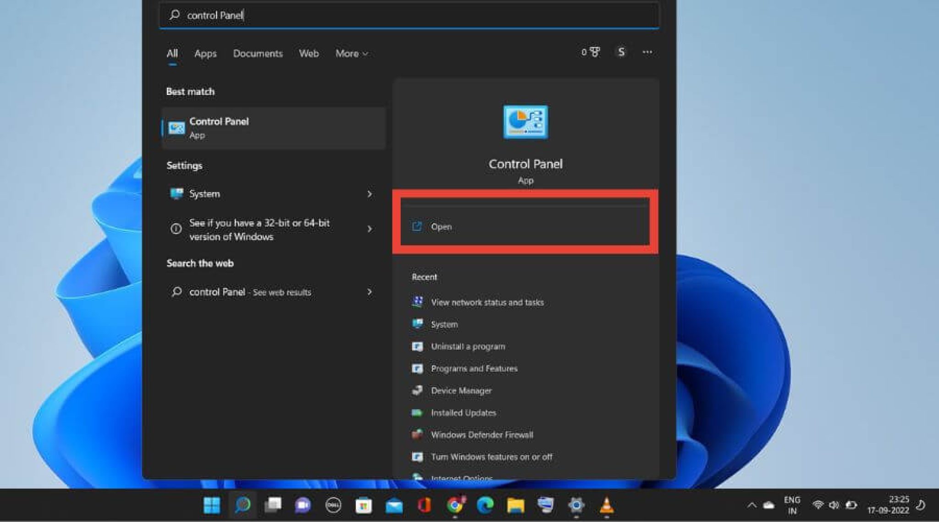This screenshot has height=522, width=939.
Task: Click the Start menu button
Action: pos(211,506)
